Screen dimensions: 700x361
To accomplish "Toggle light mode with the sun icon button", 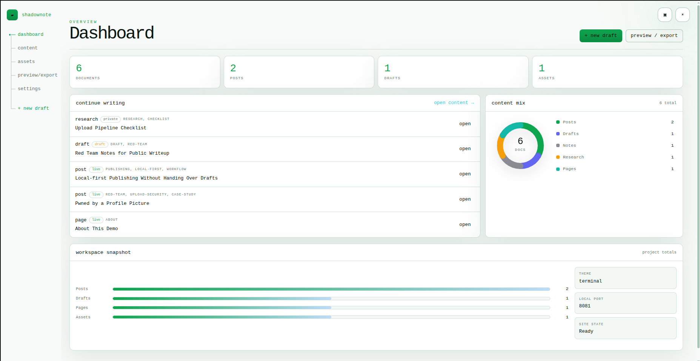I will point(683,15).
